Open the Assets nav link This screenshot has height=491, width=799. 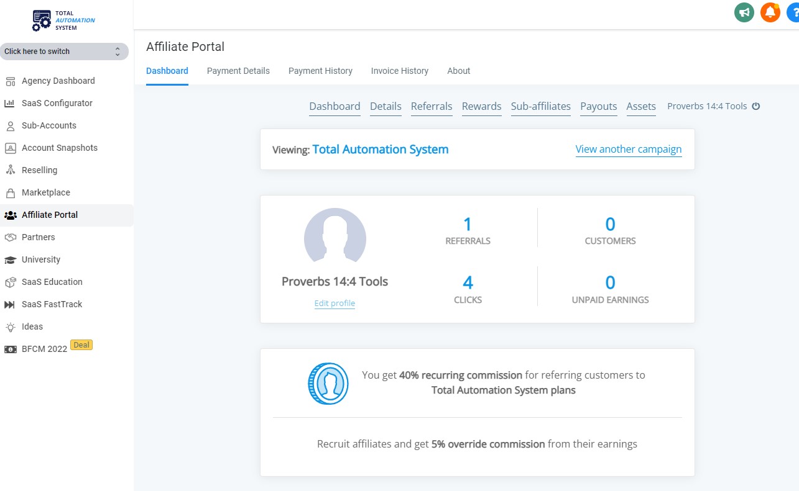tap(641, 106)
